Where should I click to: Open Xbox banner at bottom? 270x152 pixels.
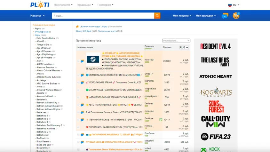[x=216, y=149]
